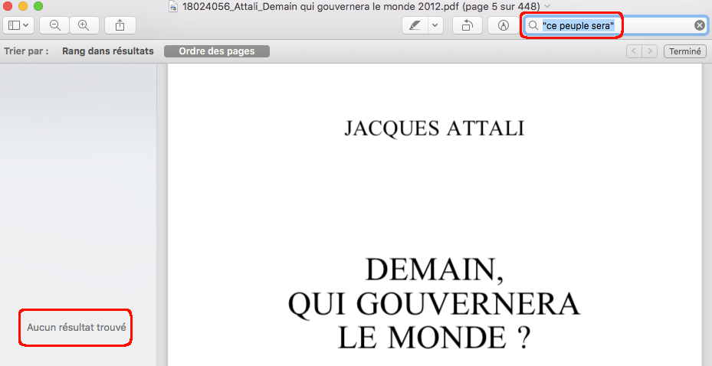Click the JACQUES ATTALI author text

tap(435, 129)
